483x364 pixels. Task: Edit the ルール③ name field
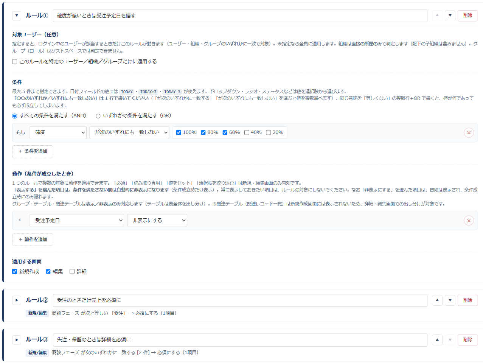click(240, 340)
